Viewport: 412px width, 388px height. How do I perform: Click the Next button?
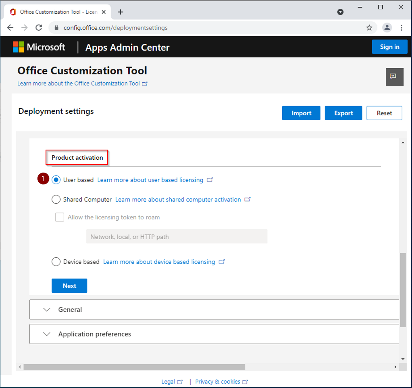[x=69, y=286]
